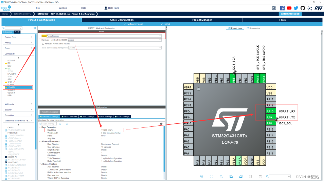Switch to Tools tab
The height and width of the screenshot is (182, 324).
coord(282,20)
